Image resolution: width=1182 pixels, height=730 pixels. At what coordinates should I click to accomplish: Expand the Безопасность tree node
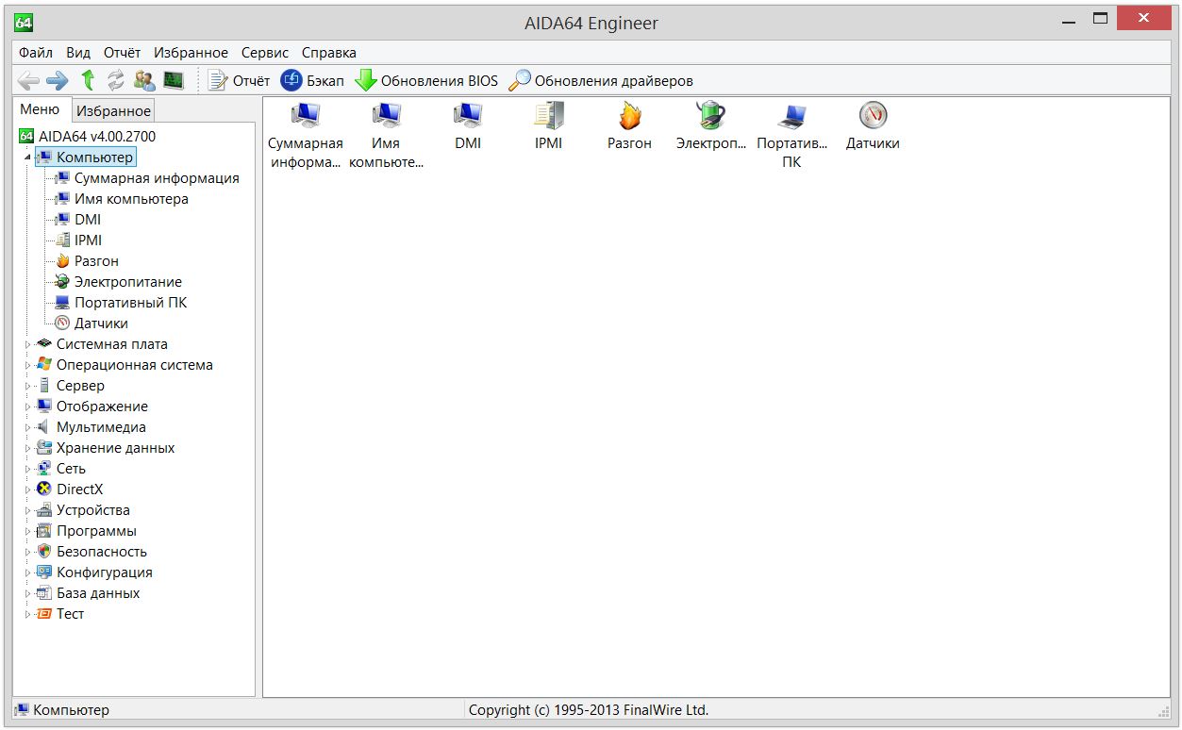pyautogui.click(x=27, y=552)
